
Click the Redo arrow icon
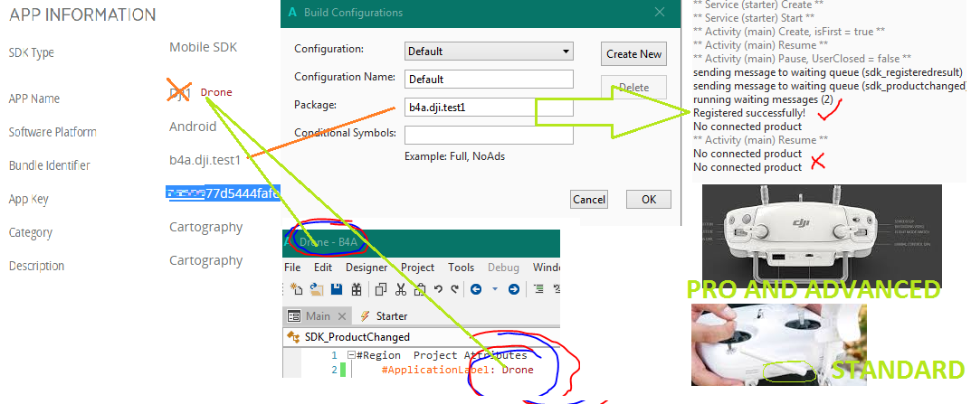(x=454, y=289)
